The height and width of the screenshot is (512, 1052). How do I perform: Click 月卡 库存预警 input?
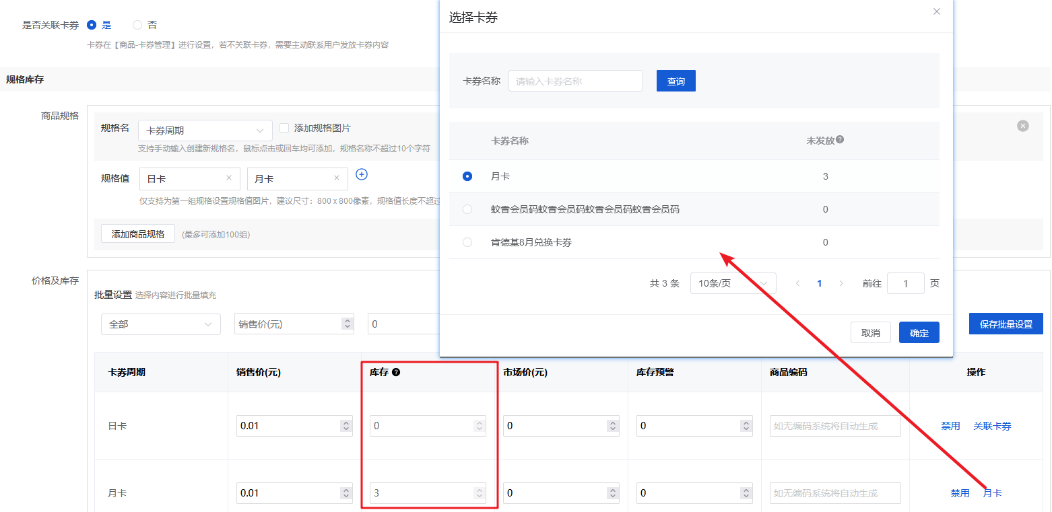point(695,493)
